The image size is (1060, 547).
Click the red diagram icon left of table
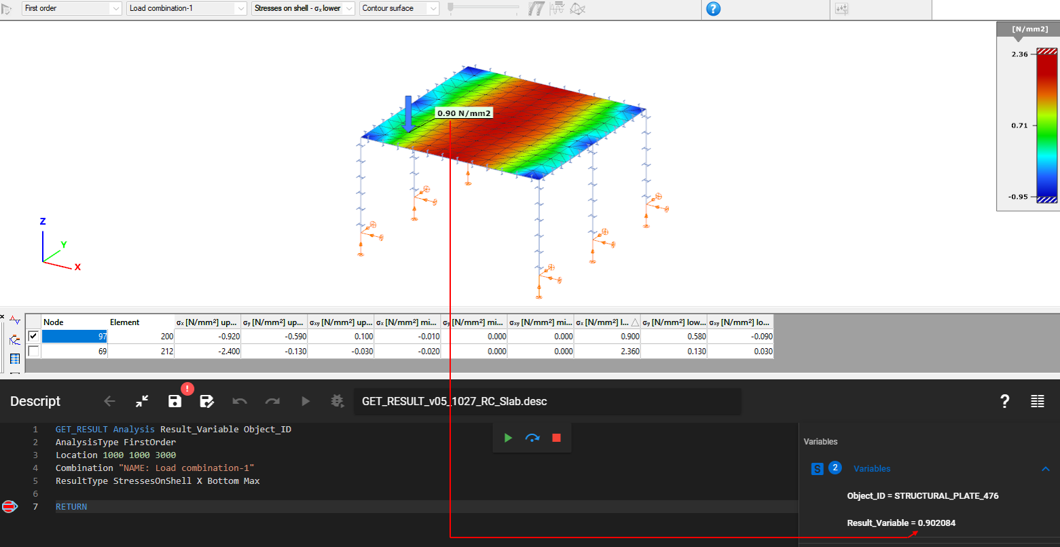coord(15,320)
